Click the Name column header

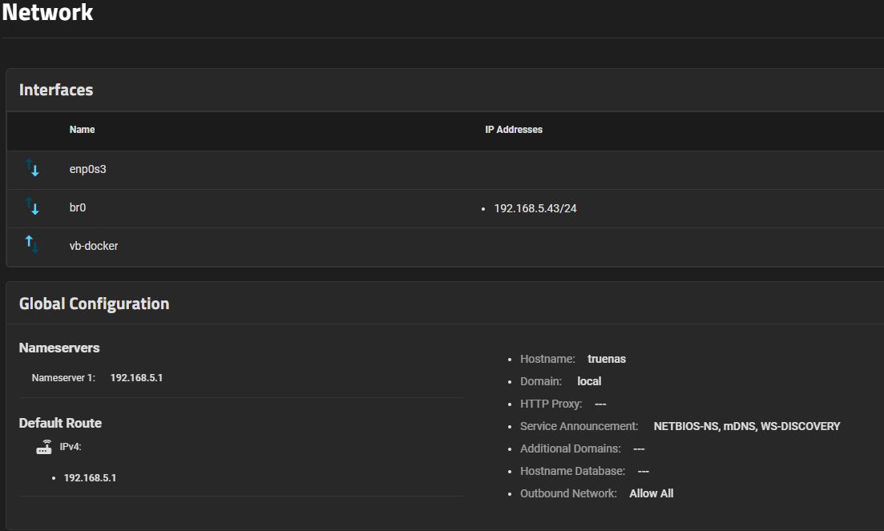(82, 130)
